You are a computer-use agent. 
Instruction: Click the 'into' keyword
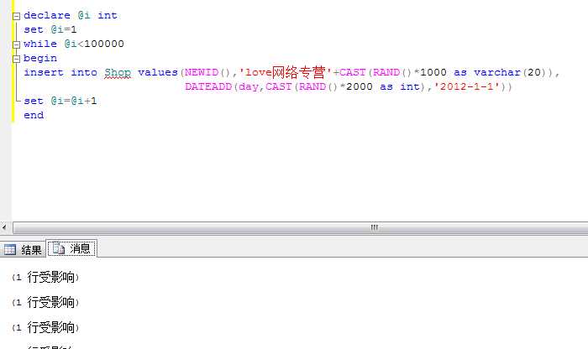pyautogui.click(x=84, y=72)
